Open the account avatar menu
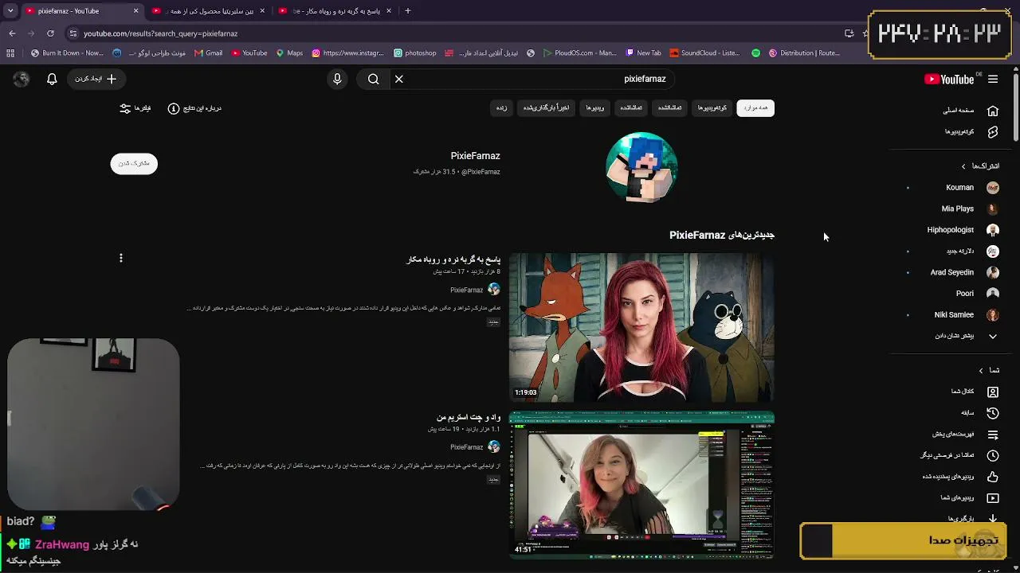 pos(22,79)
